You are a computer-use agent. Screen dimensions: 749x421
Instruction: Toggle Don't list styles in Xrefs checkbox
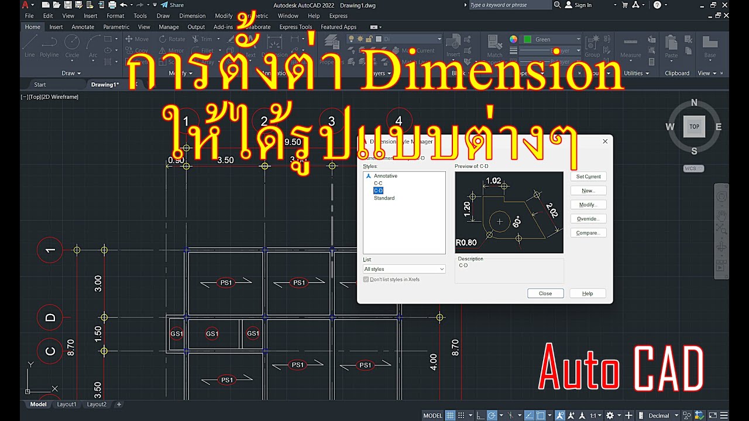pos(366,279)
